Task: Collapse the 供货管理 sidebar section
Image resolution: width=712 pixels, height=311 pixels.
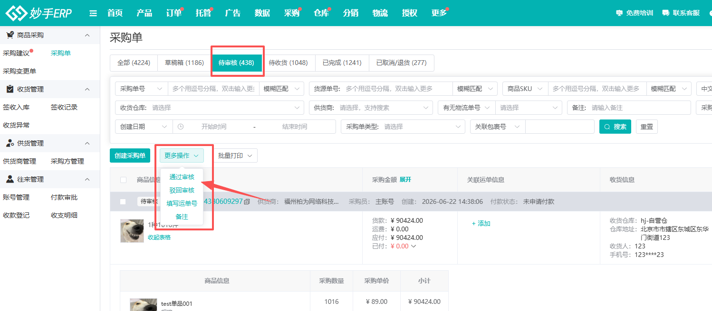Action: click(87, 144)
